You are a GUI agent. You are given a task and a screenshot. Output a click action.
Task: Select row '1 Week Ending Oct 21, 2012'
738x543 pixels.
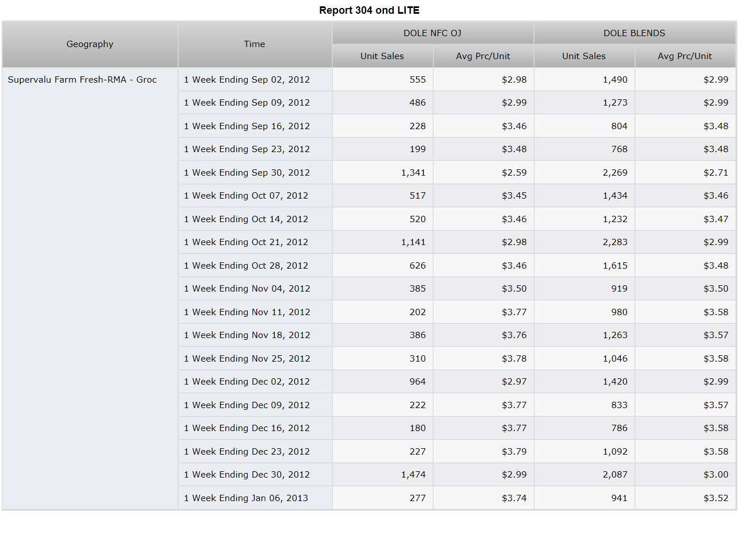[x=255, y=242]
